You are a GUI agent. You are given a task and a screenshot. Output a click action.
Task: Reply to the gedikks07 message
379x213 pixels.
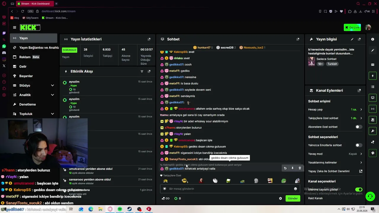click(285, 168)
